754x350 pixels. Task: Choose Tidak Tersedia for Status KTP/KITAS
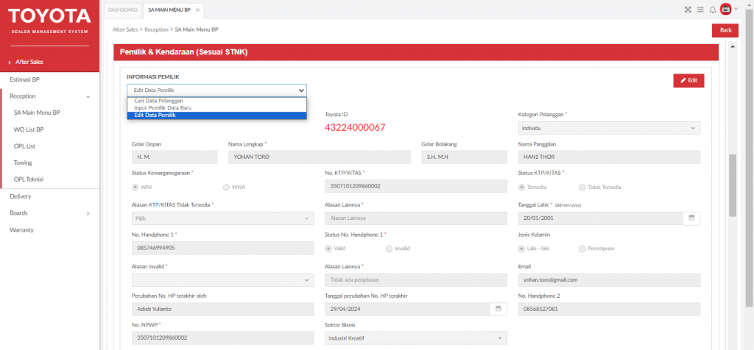(x=582, y=187)
